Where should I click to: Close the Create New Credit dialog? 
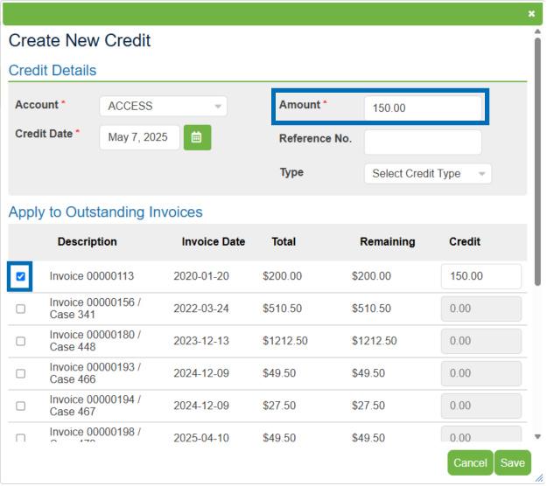point(531,14)
